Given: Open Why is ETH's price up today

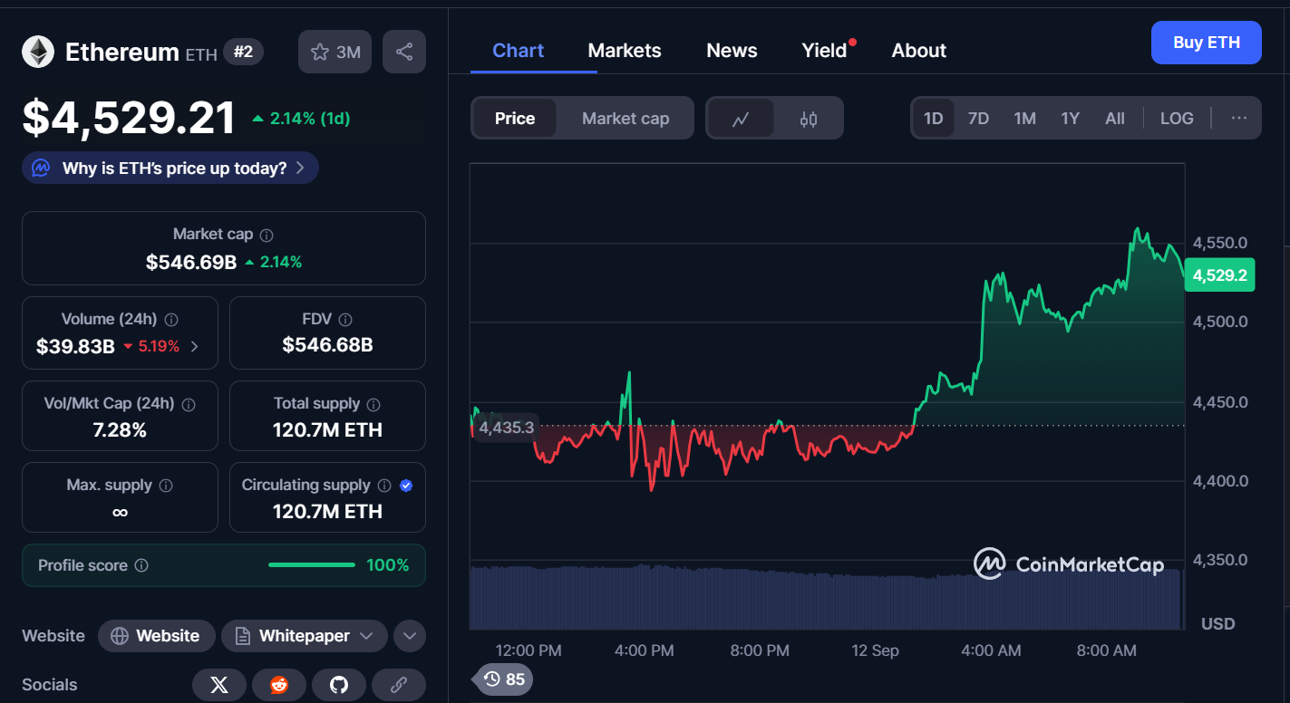Looking at the screenshot, I should click(x=170, y=168).
